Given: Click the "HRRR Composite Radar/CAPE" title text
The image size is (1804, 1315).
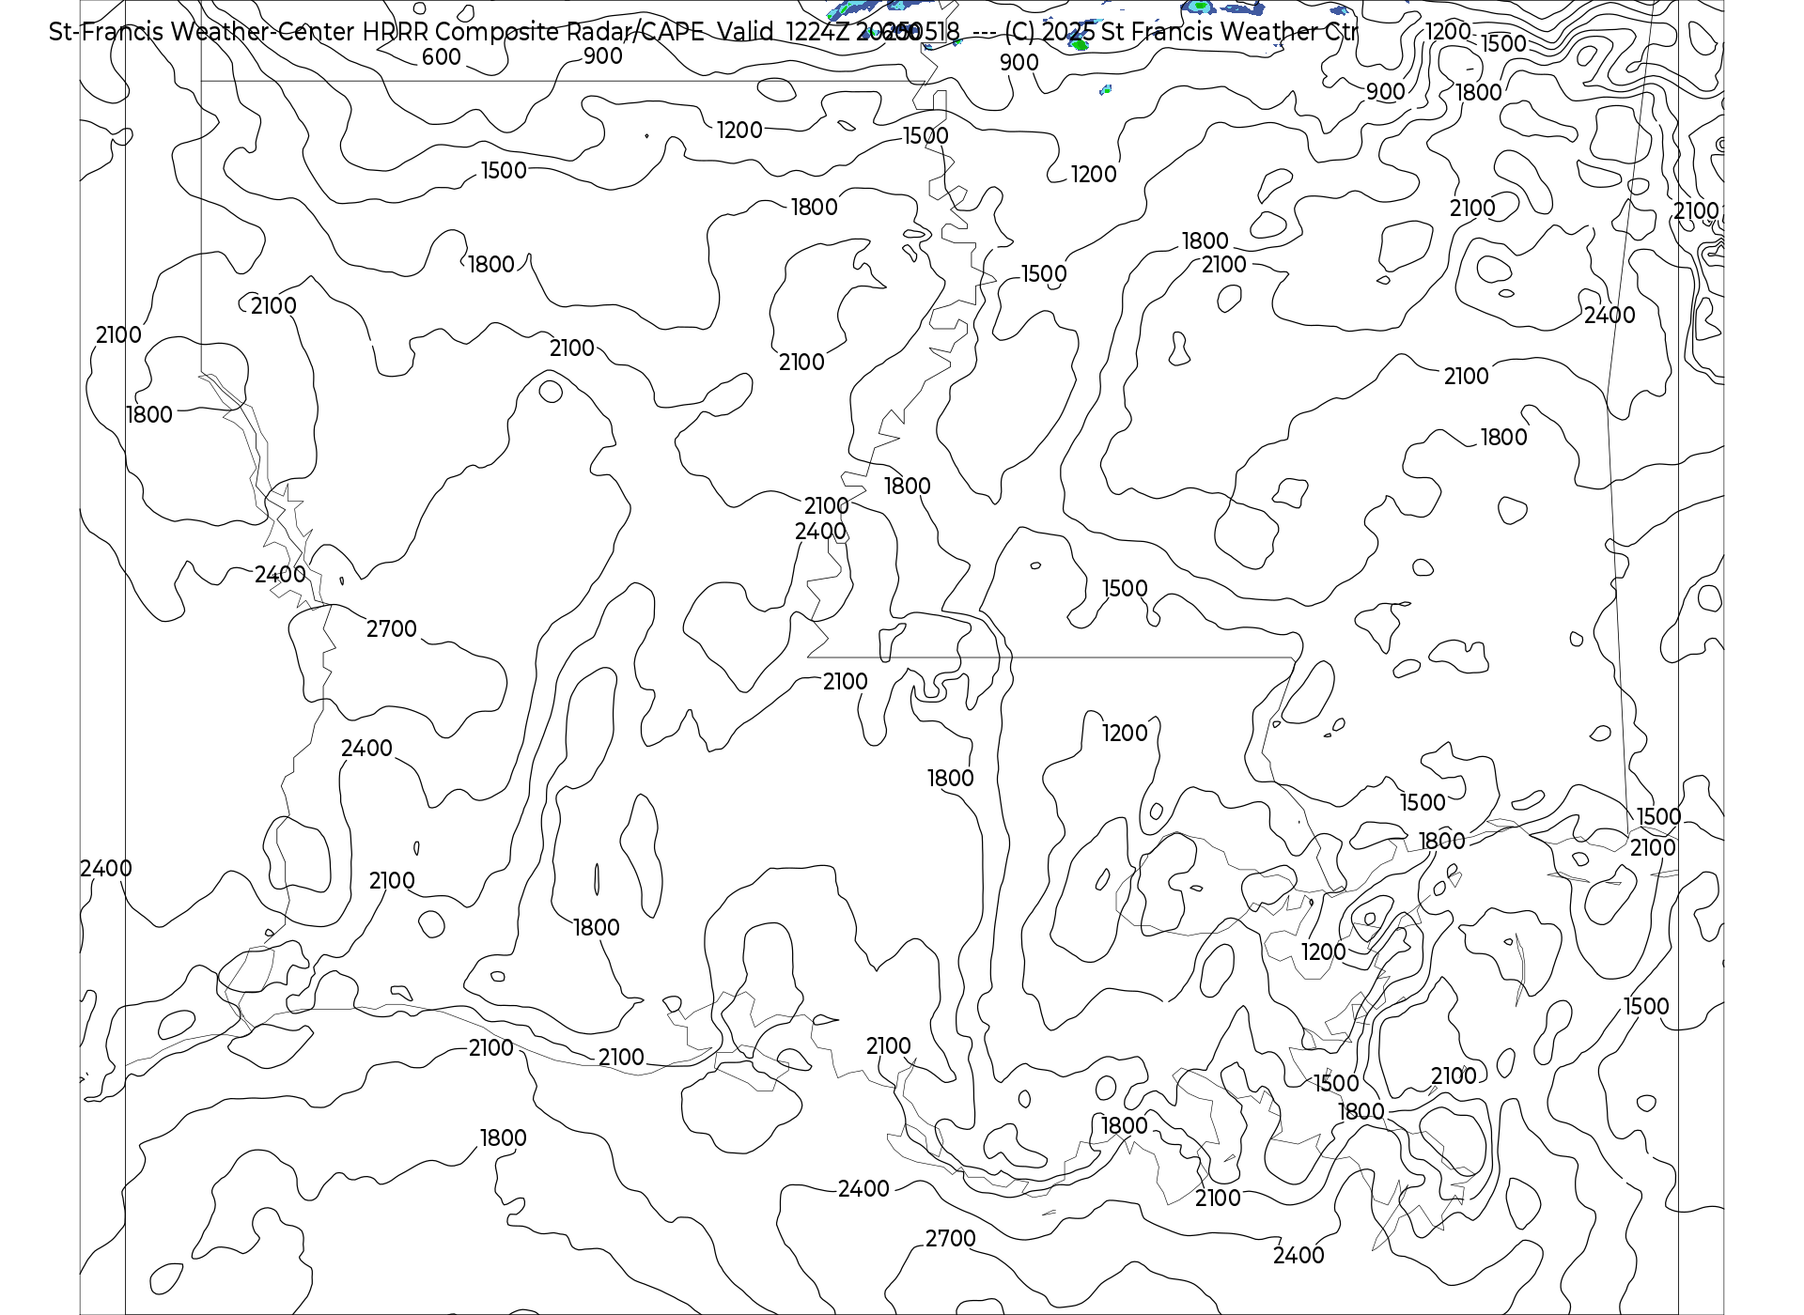Looking at the screenshot, I should (x=533, y=32).
